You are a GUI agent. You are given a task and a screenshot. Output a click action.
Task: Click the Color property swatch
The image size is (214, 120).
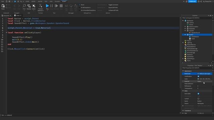click(x=198, y=79)
